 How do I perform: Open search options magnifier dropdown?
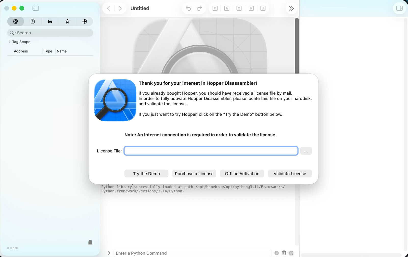coord(12,33)
